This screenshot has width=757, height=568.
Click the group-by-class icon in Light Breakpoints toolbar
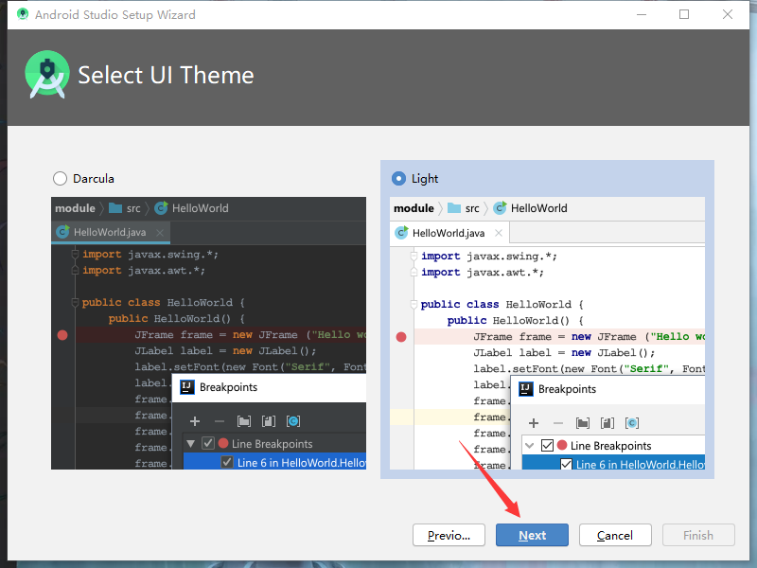tap(632, 423)
